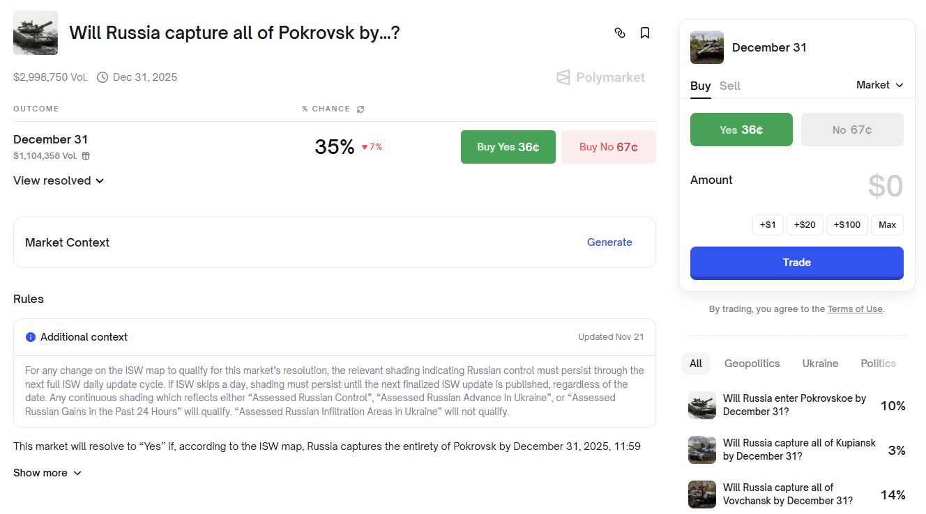Click the clock icon by Dec 31, 2025
Screen dimensions: 926x514
[x=103, y=77]
